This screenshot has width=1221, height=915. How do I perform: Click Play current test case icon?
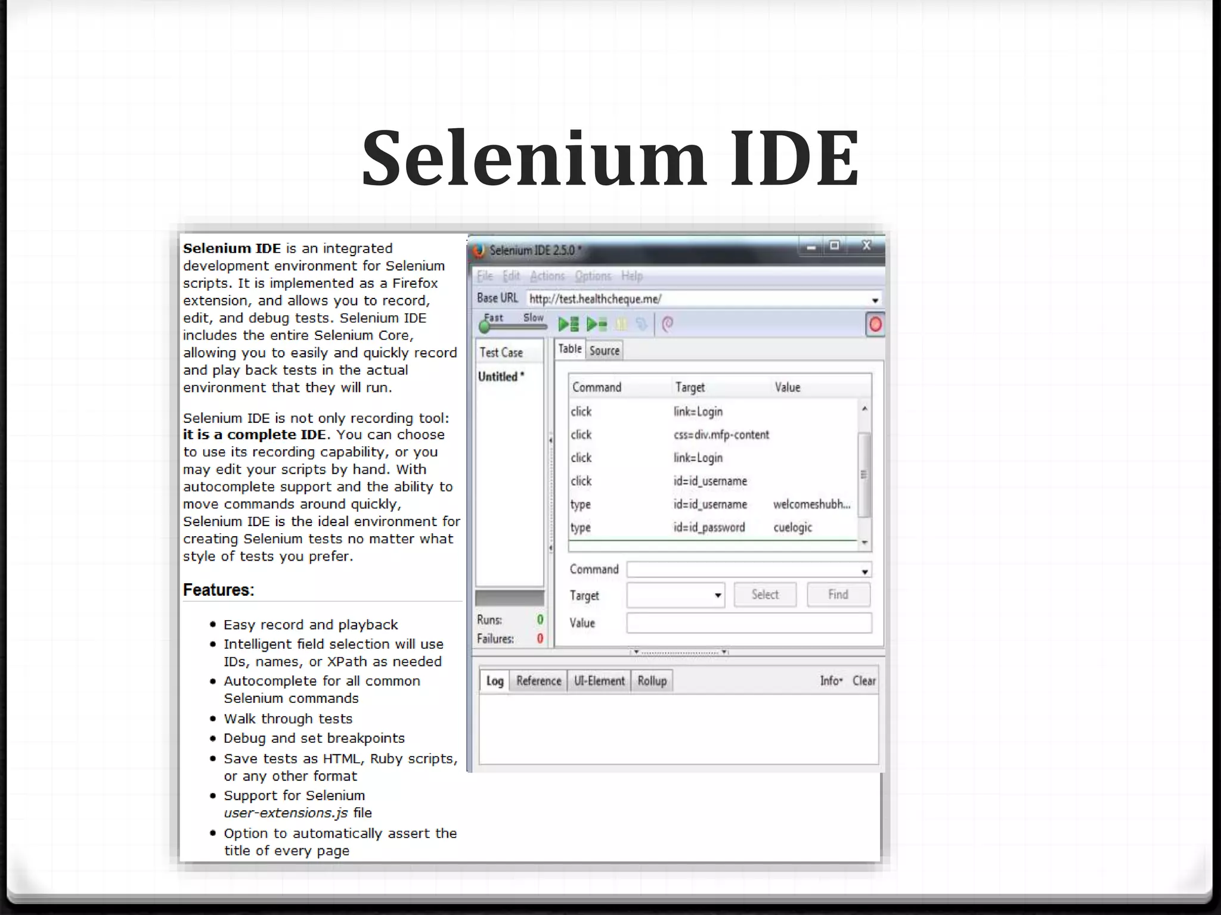click(596, 324)
